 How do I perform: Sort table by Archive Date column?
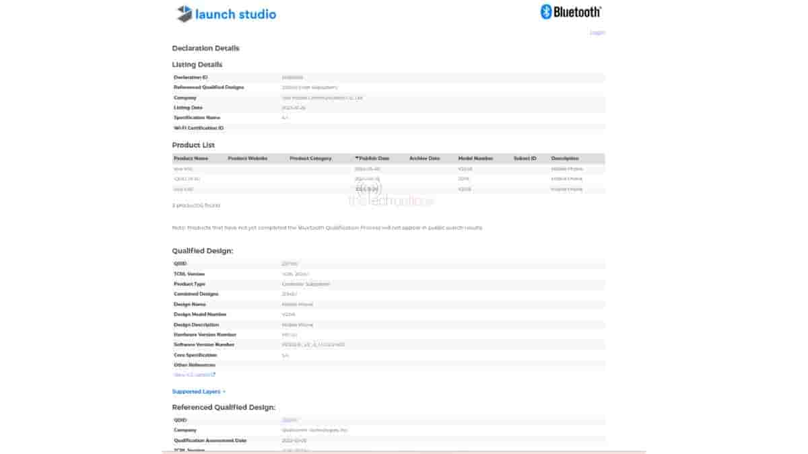pos(424,159)
